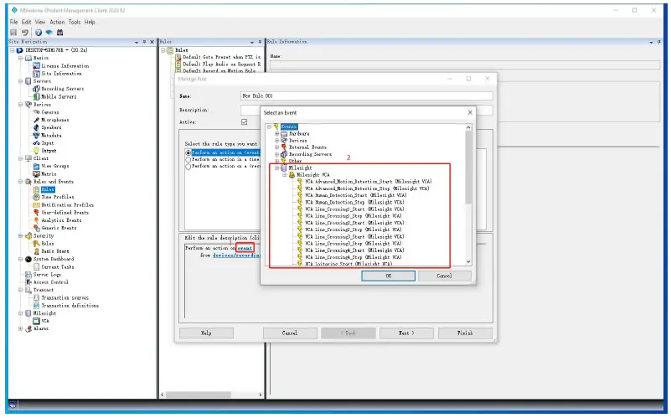
Task: Open License Information icon in Site Navigation
Action: tap(36, 66)
